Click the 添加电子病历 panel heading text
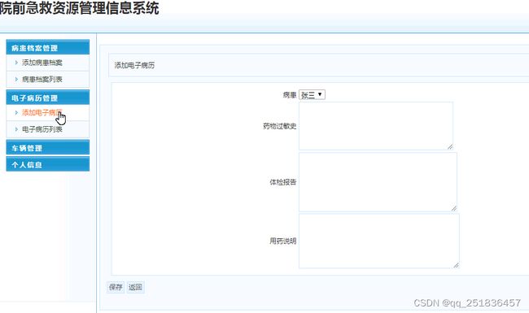The height and width of the screenshot is (313, 529). pyautogui.click(x=134, y=65)
